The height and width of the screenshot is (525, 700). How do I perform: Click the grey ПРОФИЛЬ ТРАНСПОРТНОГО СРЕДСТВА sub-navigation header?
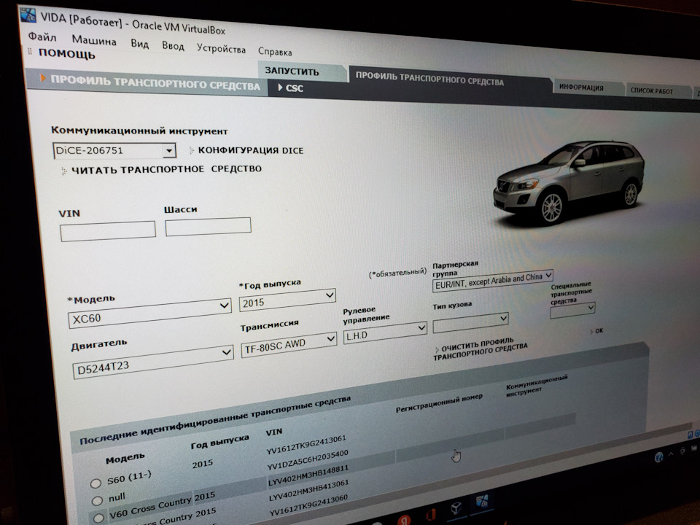[x=155, y=82]
